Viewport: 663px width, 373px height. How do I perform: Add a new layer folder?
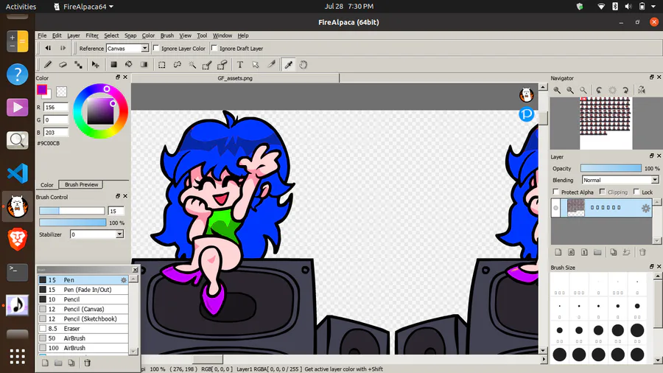(597, 252)
